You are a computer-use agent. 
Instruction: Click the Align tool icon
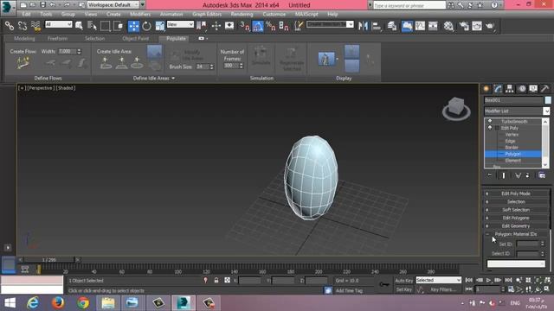[x=377, y=26]
